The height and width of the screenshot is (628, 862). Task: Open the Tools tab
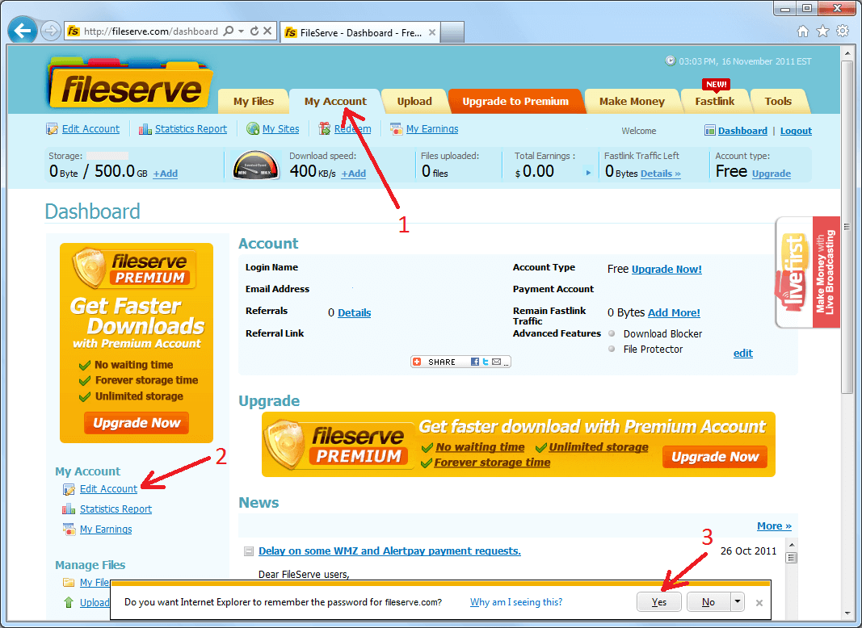click(x=778, y=101)
